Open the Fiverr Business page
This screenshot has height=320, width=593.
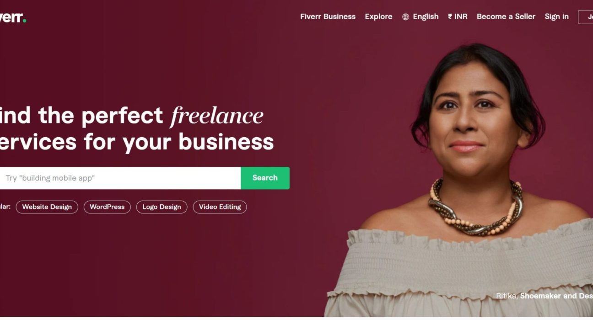[328, 16]
